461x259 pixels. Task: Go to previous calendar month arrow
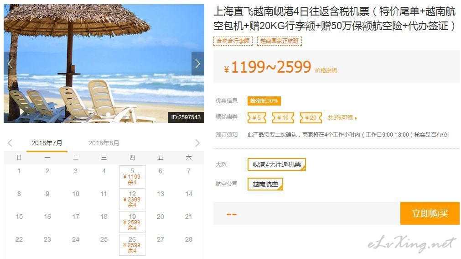click(10, 143)
